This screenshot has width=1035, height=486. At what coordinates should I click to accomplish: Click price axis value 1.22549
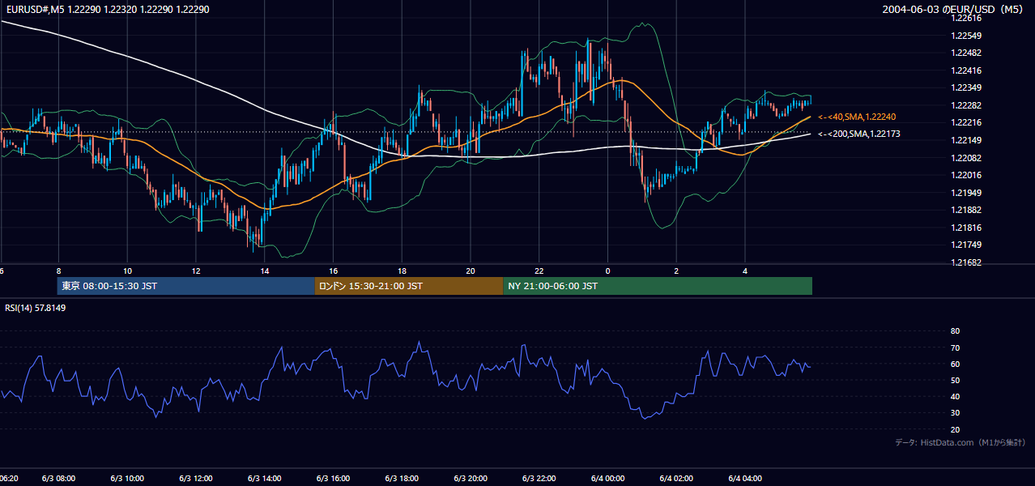tap(966, 36)
